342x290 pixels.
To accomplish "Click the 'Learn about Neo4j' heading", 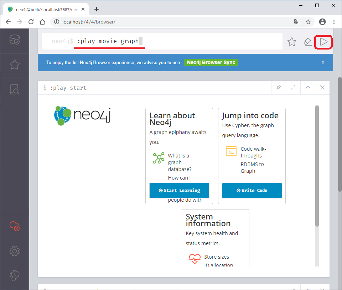I will 172,119.
